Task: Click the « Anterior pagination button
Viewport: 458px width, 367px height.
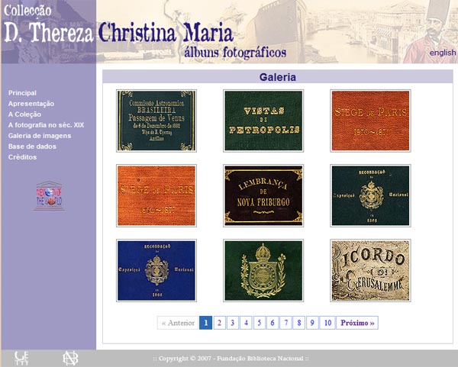Action: click(x=178, y=323)
